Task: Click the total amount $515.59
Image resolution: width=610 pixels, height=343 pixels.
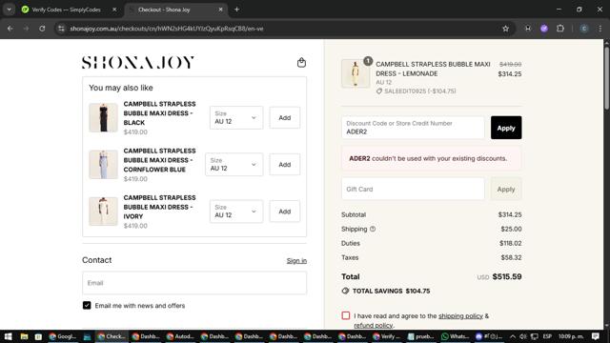Action: coord(507,276)
